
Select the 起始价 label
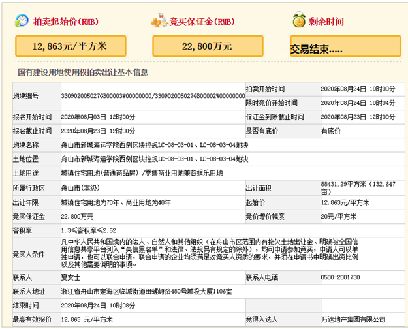[255, 203]
